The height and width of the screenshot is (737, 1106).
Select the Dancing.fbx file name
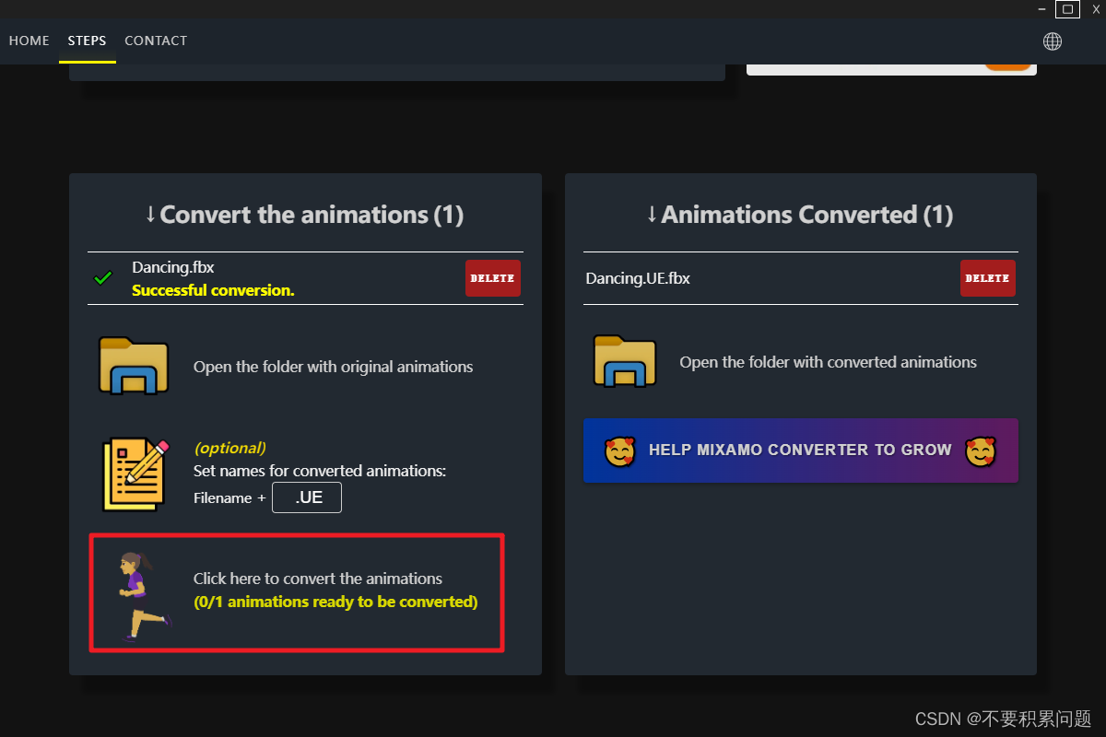pyautogui.click(x=173, y=267)
